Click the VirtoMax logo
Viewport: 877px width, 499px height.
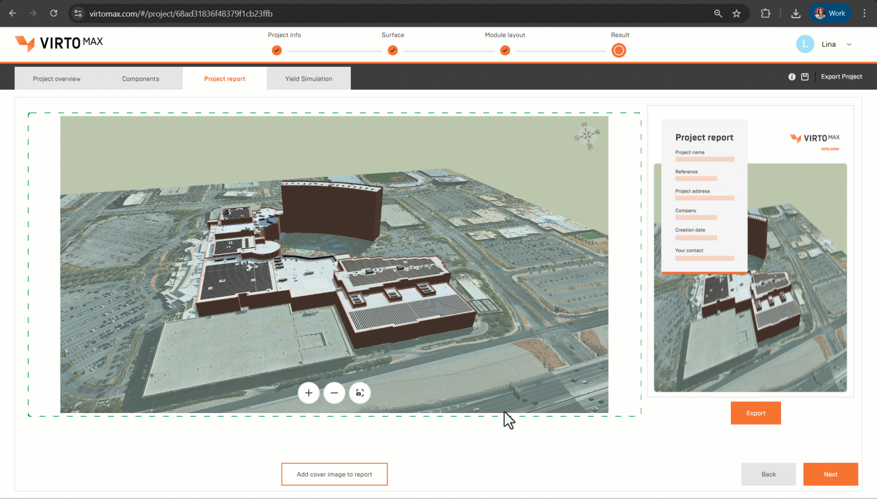[59, 43]
